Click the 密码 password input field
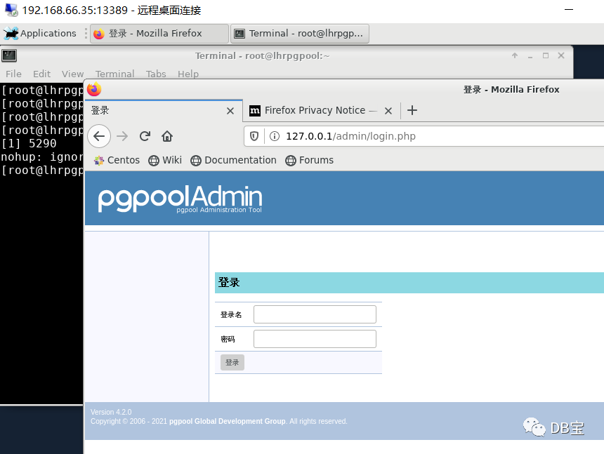 (315, 339)
